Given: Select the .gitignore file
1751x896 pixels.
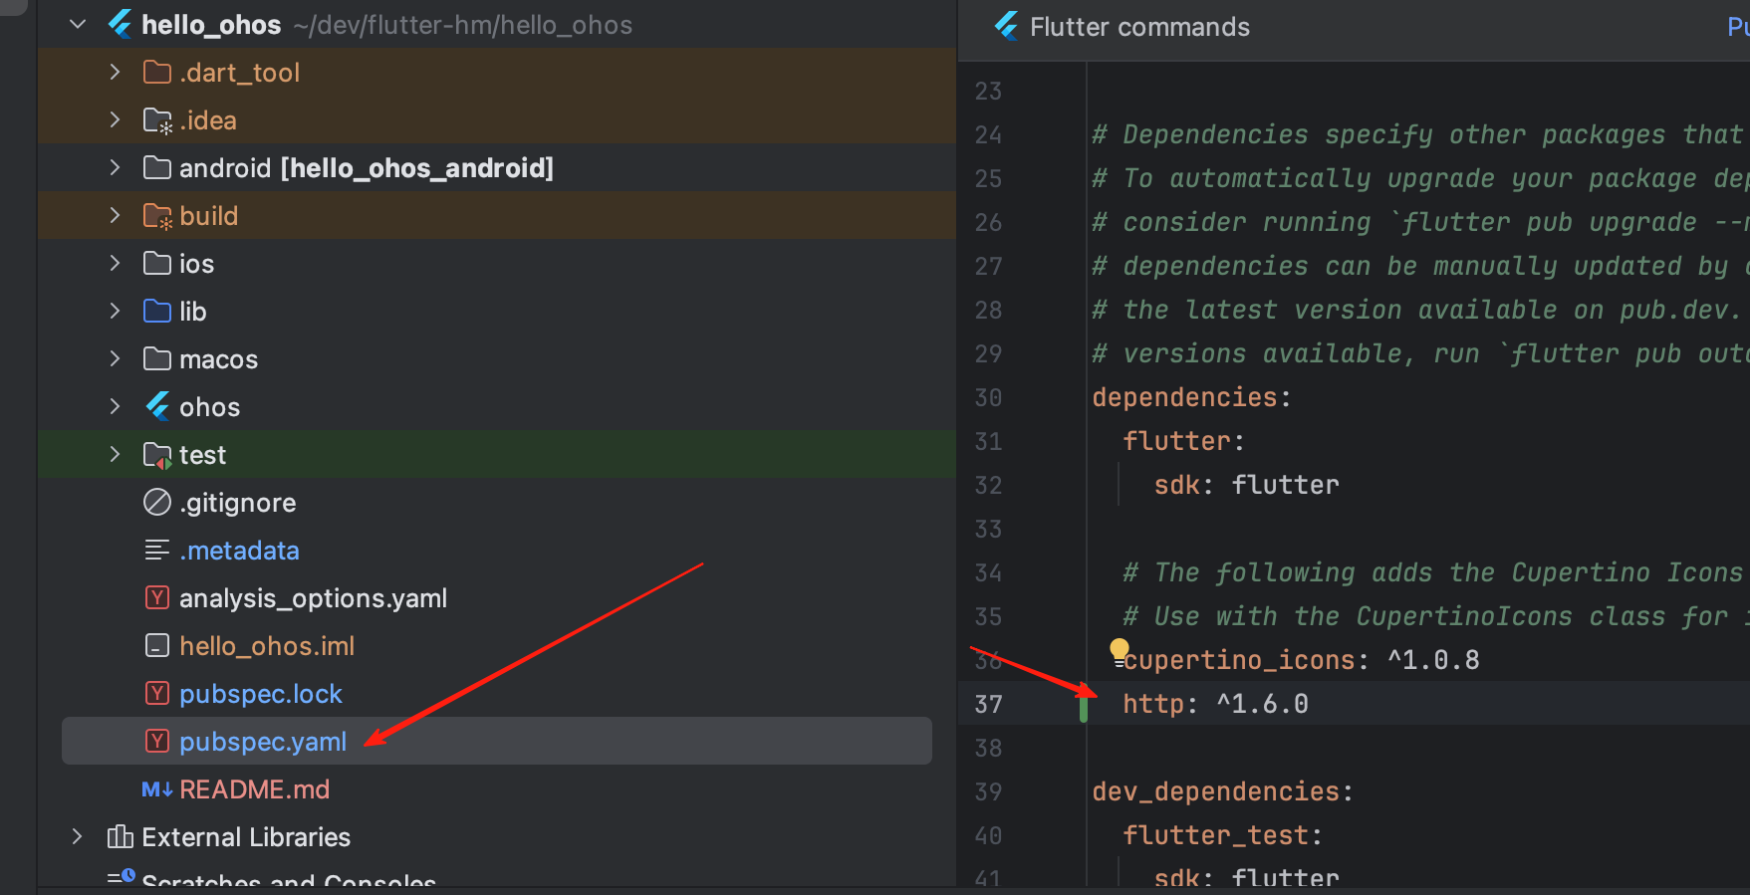Looking at the screenshot, I should (238, 502).
